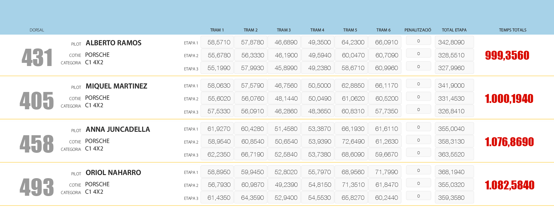
Task: Click pilot name Anna Juncadella
Action: pos(118,129)
